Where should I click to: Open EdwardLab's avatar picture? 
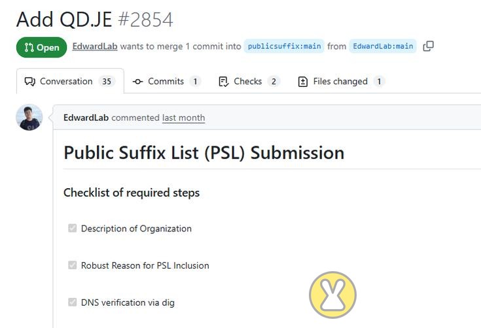pos(29,118)
